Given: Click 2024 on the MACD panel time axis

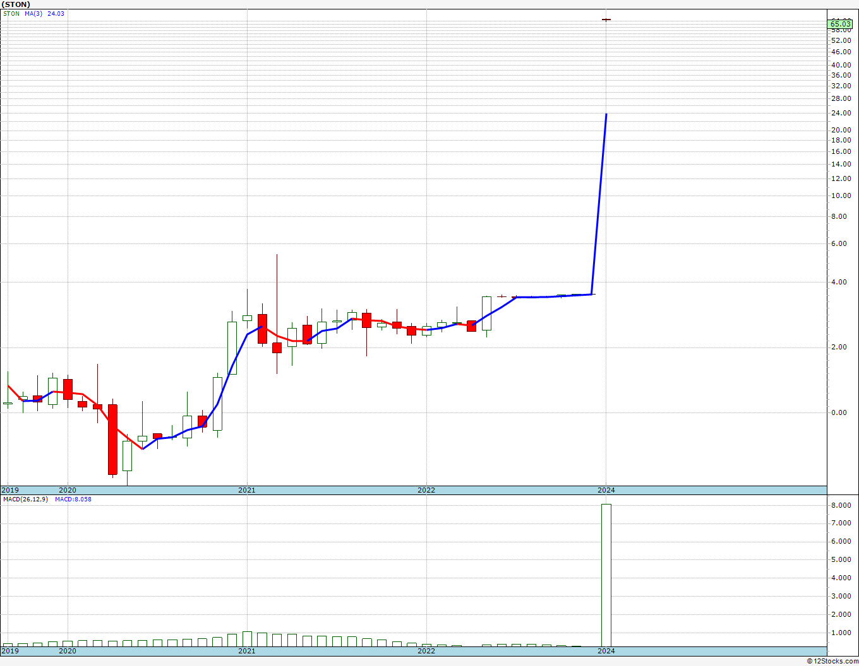Looking at the screenshot, I should pyautogui.click(x=606, y=651).
